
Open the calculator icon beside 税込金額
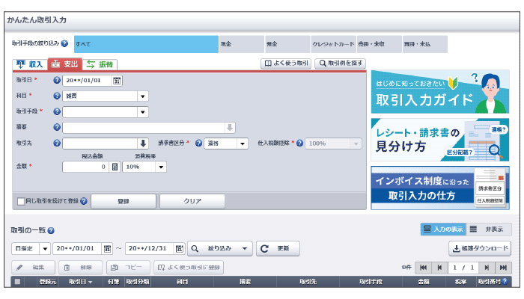click(115, 167)
